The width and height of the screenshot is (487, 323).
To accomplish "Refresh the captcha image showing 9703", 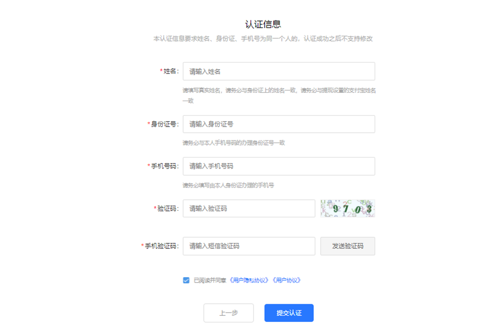I will tap(348, 209).
